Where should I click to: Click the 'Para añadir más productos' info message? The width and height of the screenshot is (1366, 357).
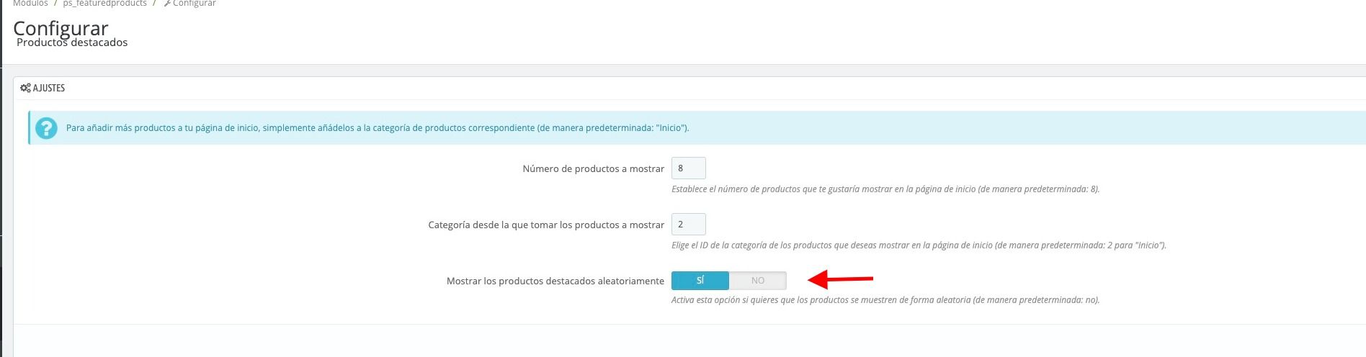click(378, 128)
